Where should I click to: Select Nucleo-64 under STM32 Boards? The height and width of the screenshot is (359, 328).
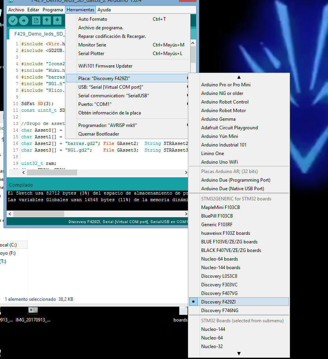pyautogui.click(x=239, y=338)
